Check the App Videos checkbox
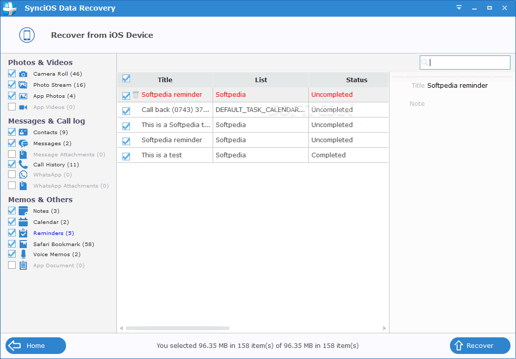The height and width of the screenshot is (359, 516). tap(12, 107)
